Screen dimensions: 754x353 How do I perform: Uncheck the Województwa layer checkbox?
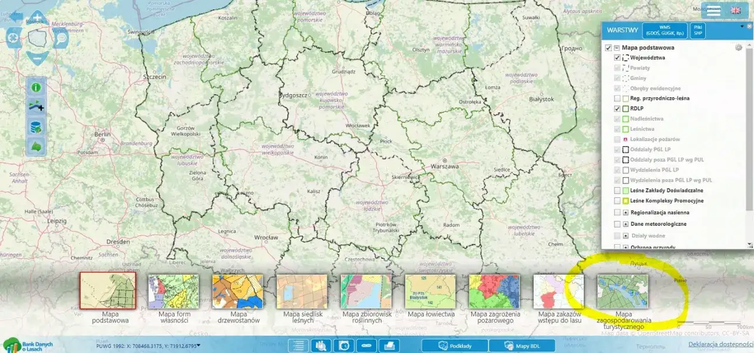coord(617,58)
